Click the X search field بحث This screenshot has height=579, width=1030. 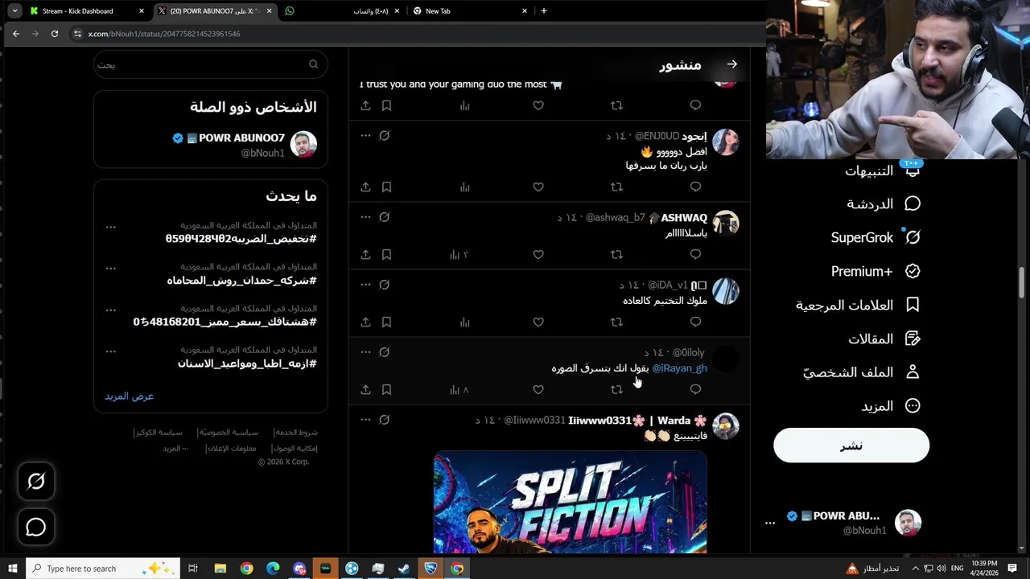pyautogui.click(x=210, y=64)
